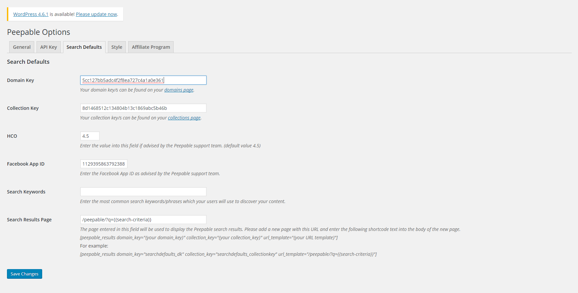Click the HCO label
The image size is (578, 293).
[x=12, y=136]
